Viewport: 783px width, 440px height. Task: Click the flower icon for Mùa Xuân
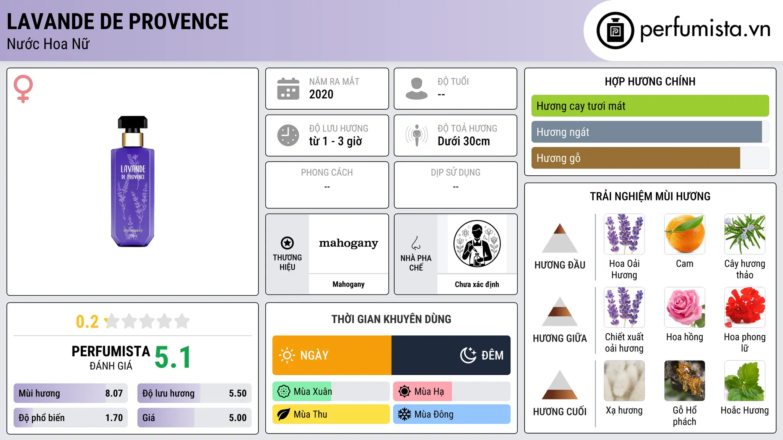[x=284, y=391]
